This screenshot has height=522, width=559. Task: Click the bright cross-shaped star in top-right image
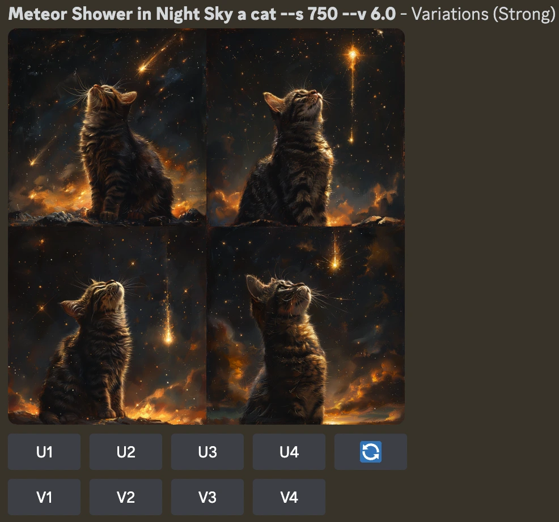pyautogui.click(x=353, y=54)
